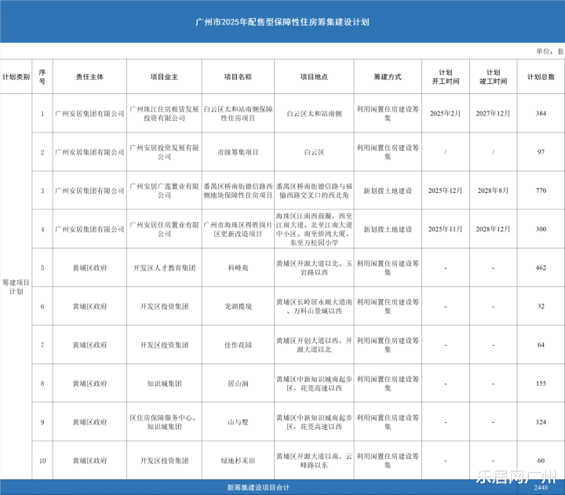Select owner cell 广州珠江住房租赁发展投资有限公司

[x=164, y=114]
